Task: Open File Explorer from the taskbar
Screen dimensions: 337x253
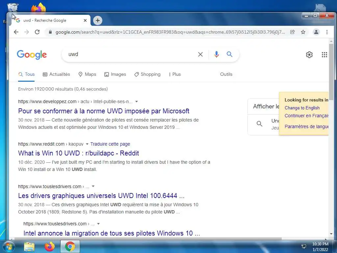Action: click(x=29, y=246)
